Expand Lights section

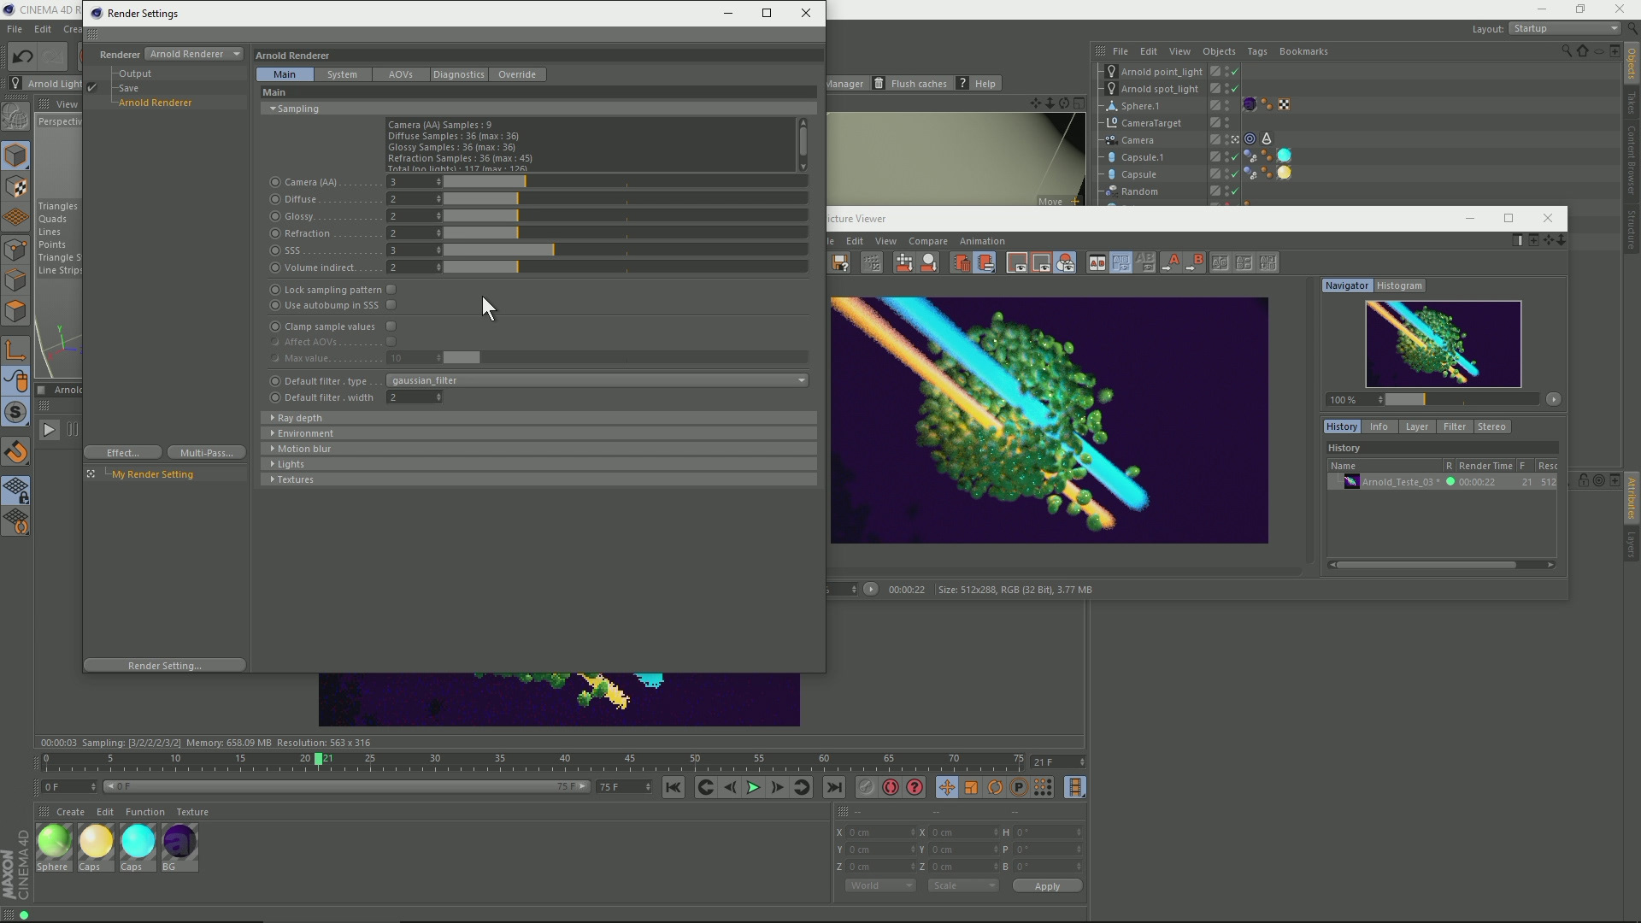[538, 464]
